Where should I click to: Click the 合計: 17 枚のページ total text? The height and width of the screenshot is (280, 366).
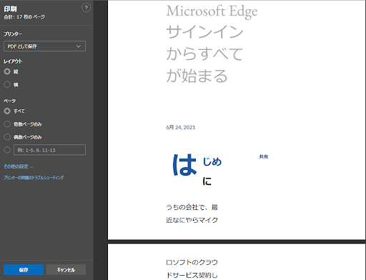[x=24, y=17]
